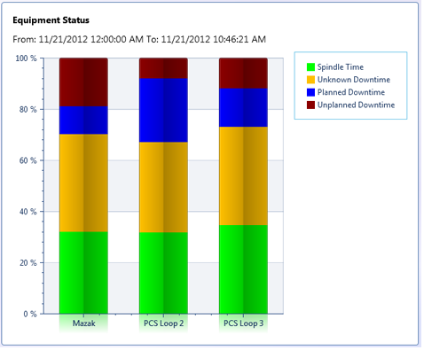This screenshot has width=424, height=350.
Task: Click the blue Planned Downtime legend swatch
Action: [310, 92]
